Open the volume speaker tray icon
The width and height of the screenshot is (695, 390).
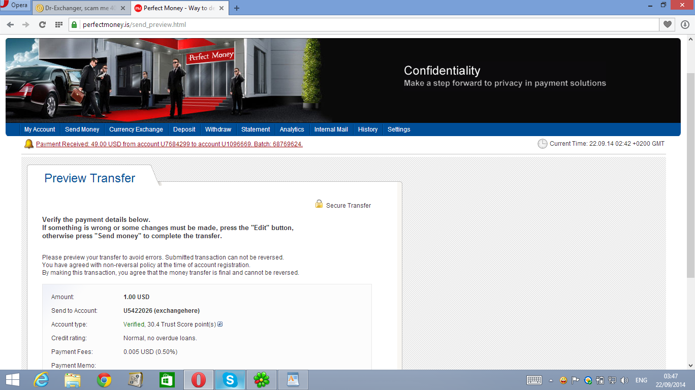[x=624, y=380]
